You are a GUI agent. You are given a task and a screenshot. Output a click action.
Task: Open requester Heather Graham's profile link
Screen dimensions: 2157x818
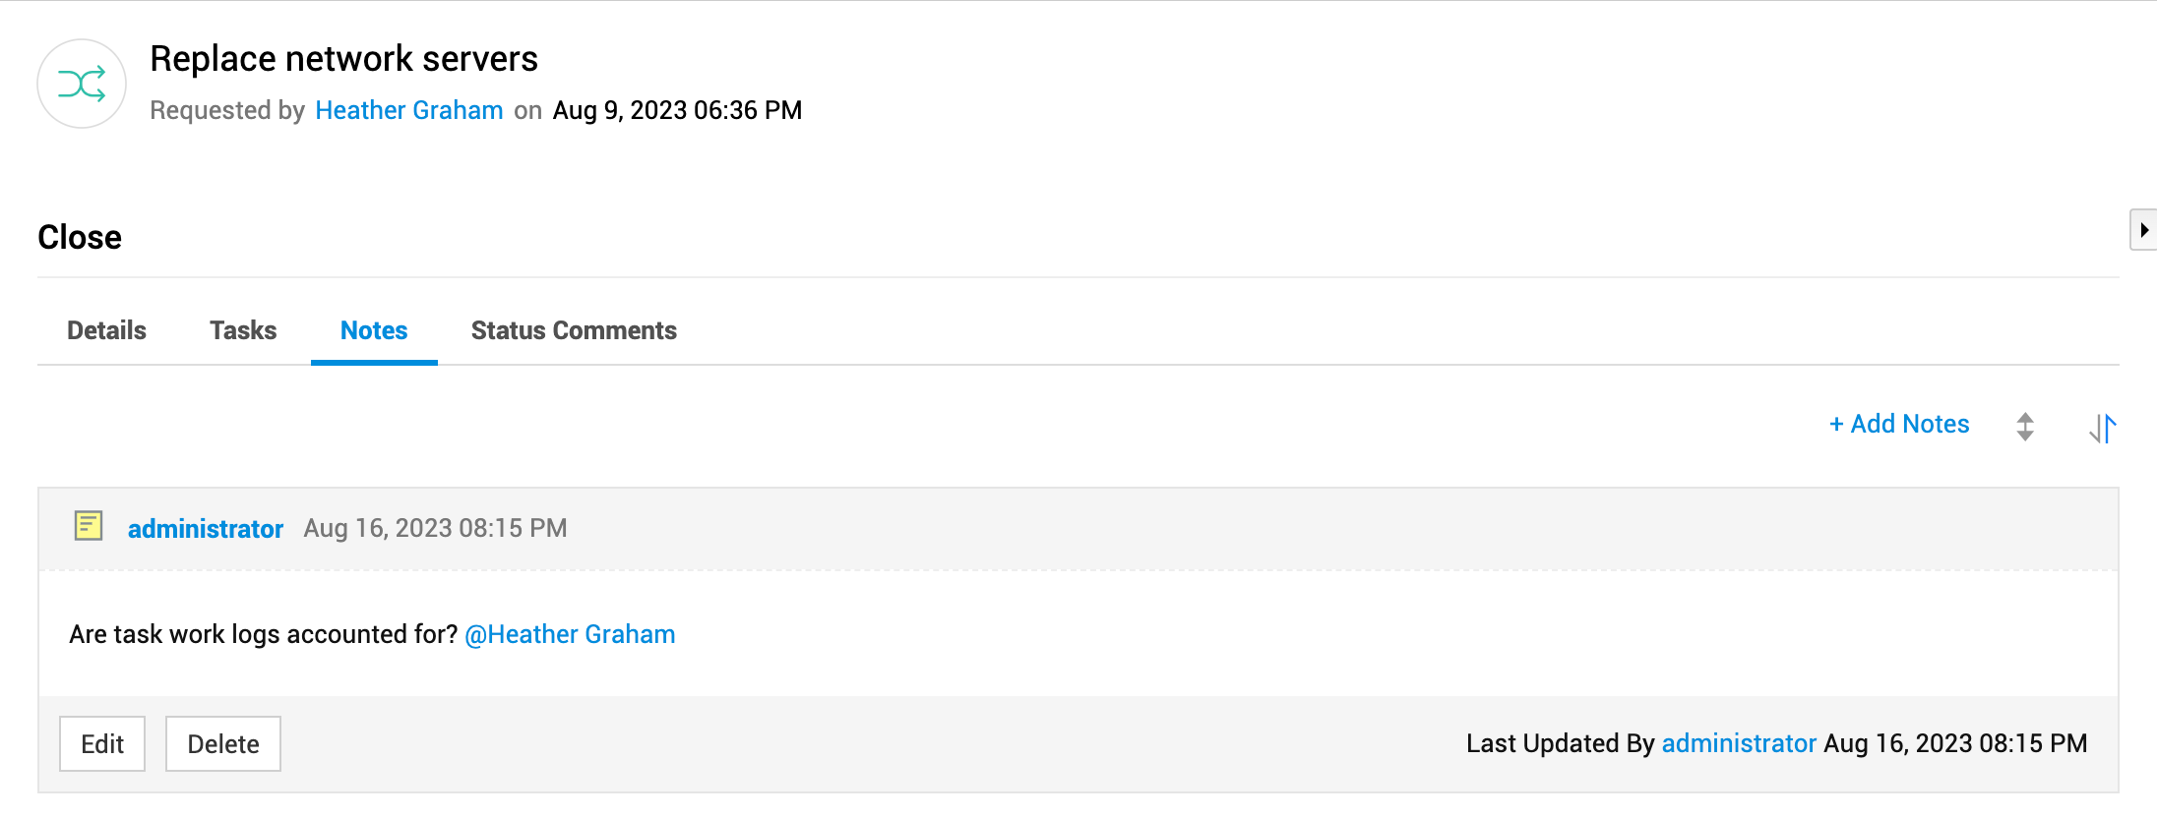point(409,110)
